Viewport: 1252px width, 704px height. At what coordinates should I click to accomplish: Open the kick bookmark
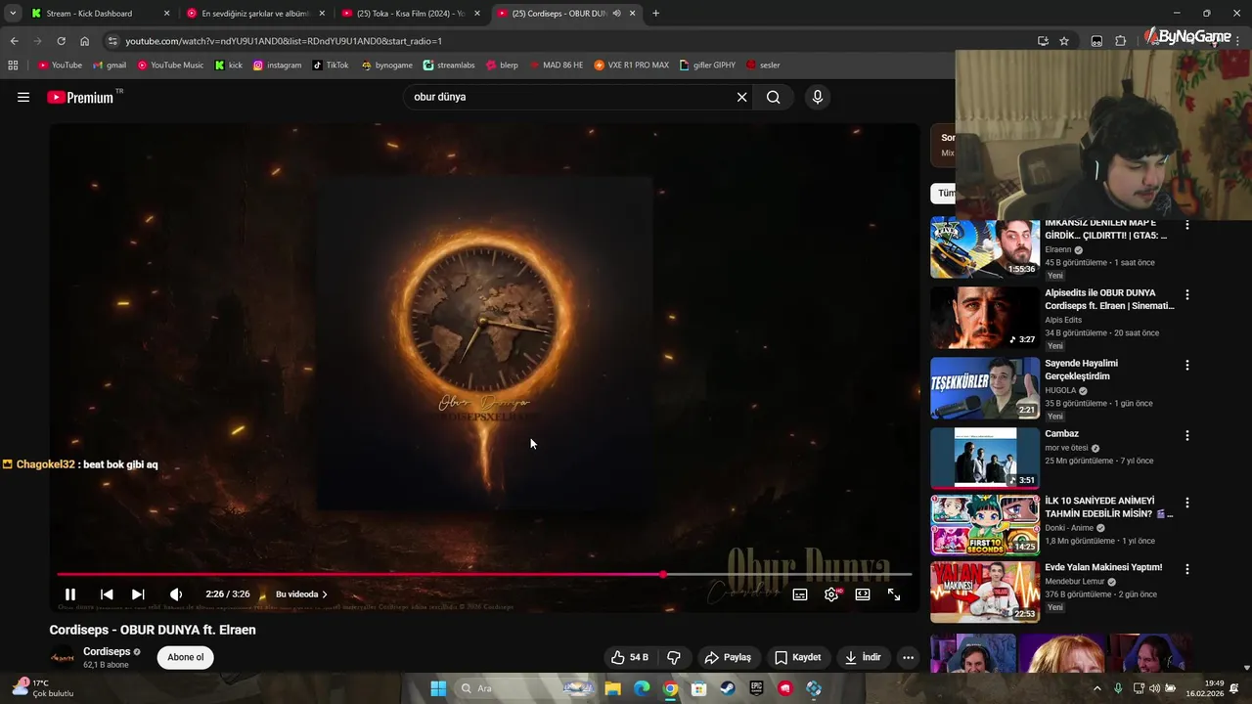228,65
